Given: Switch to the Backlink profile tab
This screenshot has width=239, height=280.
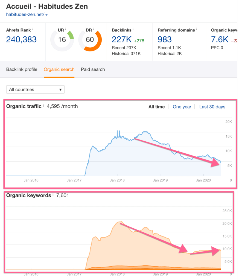Looking at the screenshot, I should (22, 69).
